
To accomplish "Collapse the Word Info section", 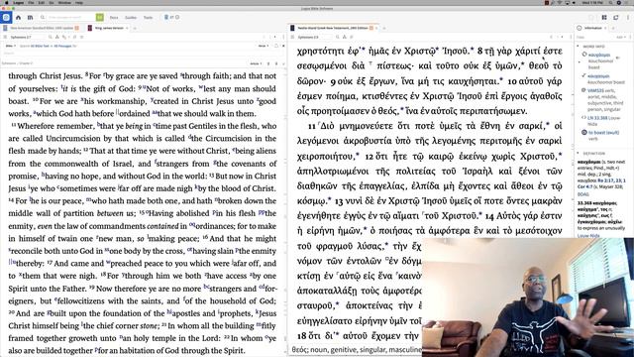I will pyautogui.click(x=579, y=47).
